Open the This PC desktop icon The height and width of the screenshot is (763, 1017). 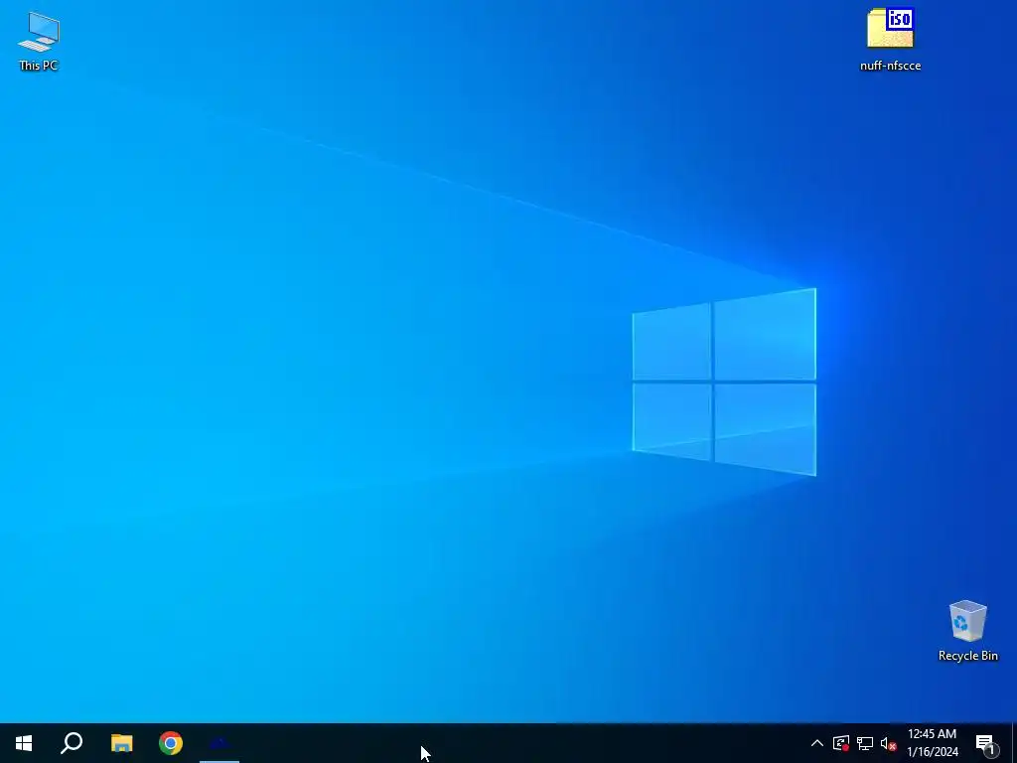(x=39, y=40)
